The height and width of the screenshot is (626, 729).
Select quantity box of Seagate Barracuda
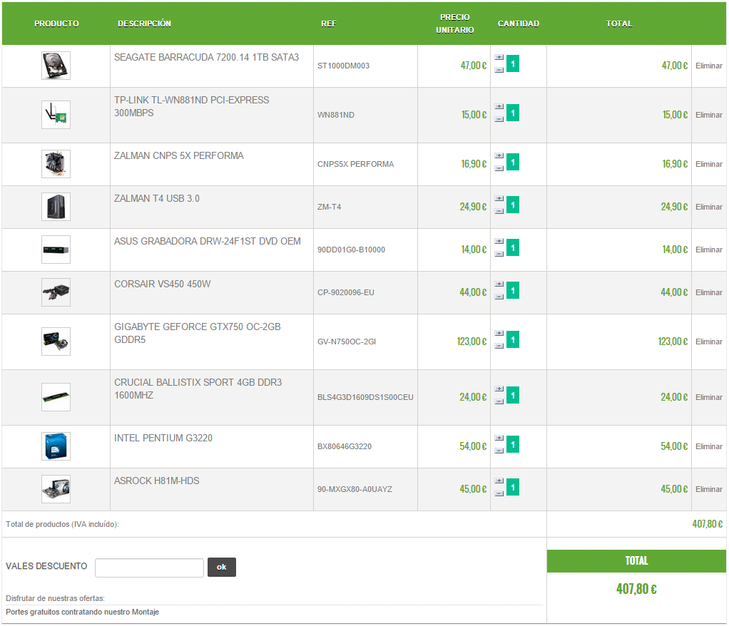point(513,63)
